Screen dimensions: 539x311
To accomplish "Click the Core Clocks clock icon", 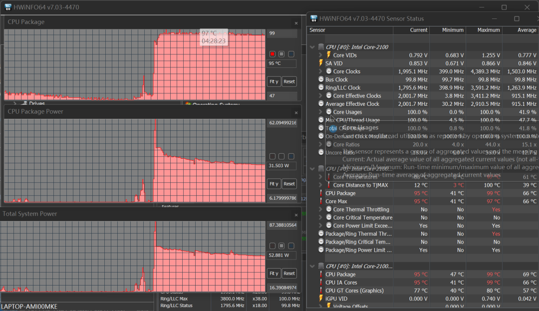I will tap(328, 71).
